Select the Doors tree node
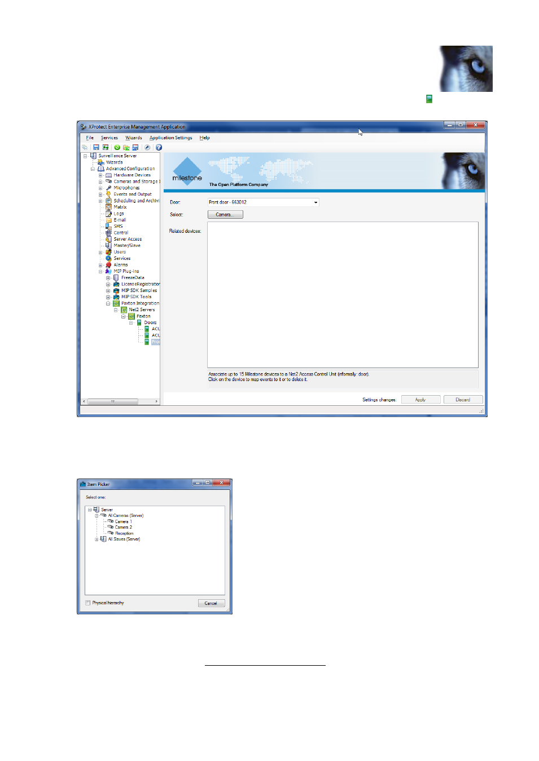539x761 pixels. (x=150, y=323)
